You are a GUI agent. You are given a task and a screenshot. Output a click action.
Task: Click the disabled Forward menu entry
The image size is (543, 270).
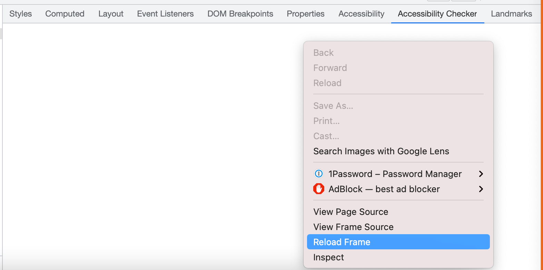click(x=330, y=67)
